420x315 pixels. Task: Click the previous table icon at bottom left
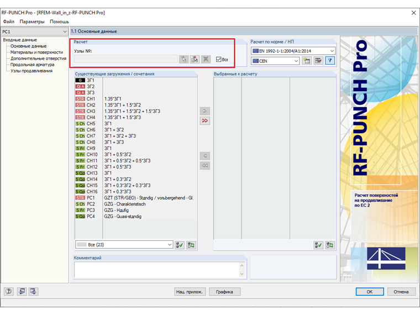(x=22, y=291)
